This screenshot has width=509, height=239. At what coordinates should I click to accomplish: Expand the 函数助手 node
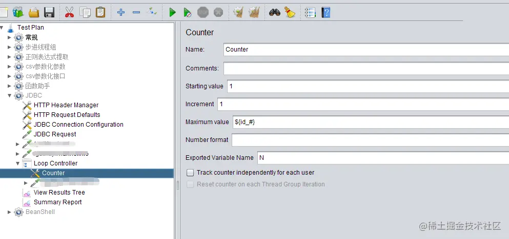click(9, 86)
